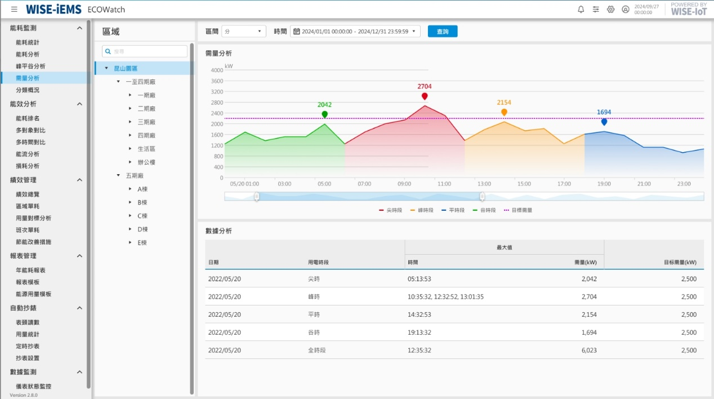Image resolution: width=714 pixels, height=399 pixels.
Task: Open the user account icon
Action: (626, 10)
